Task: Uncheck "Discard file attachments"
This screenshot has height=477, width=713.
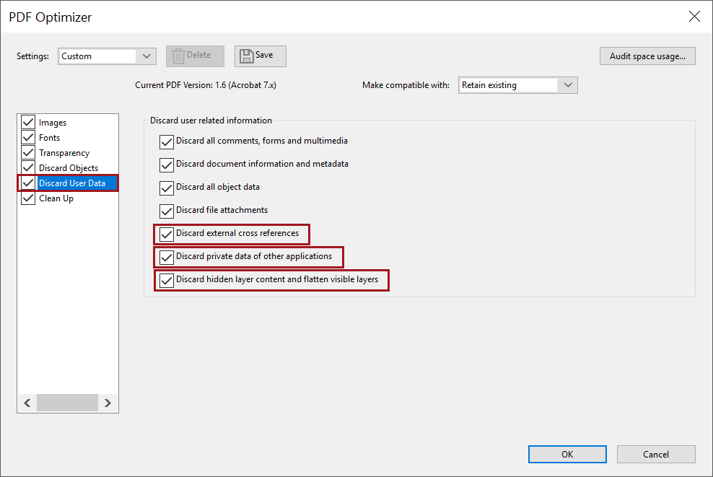Action: pos(167,211)
